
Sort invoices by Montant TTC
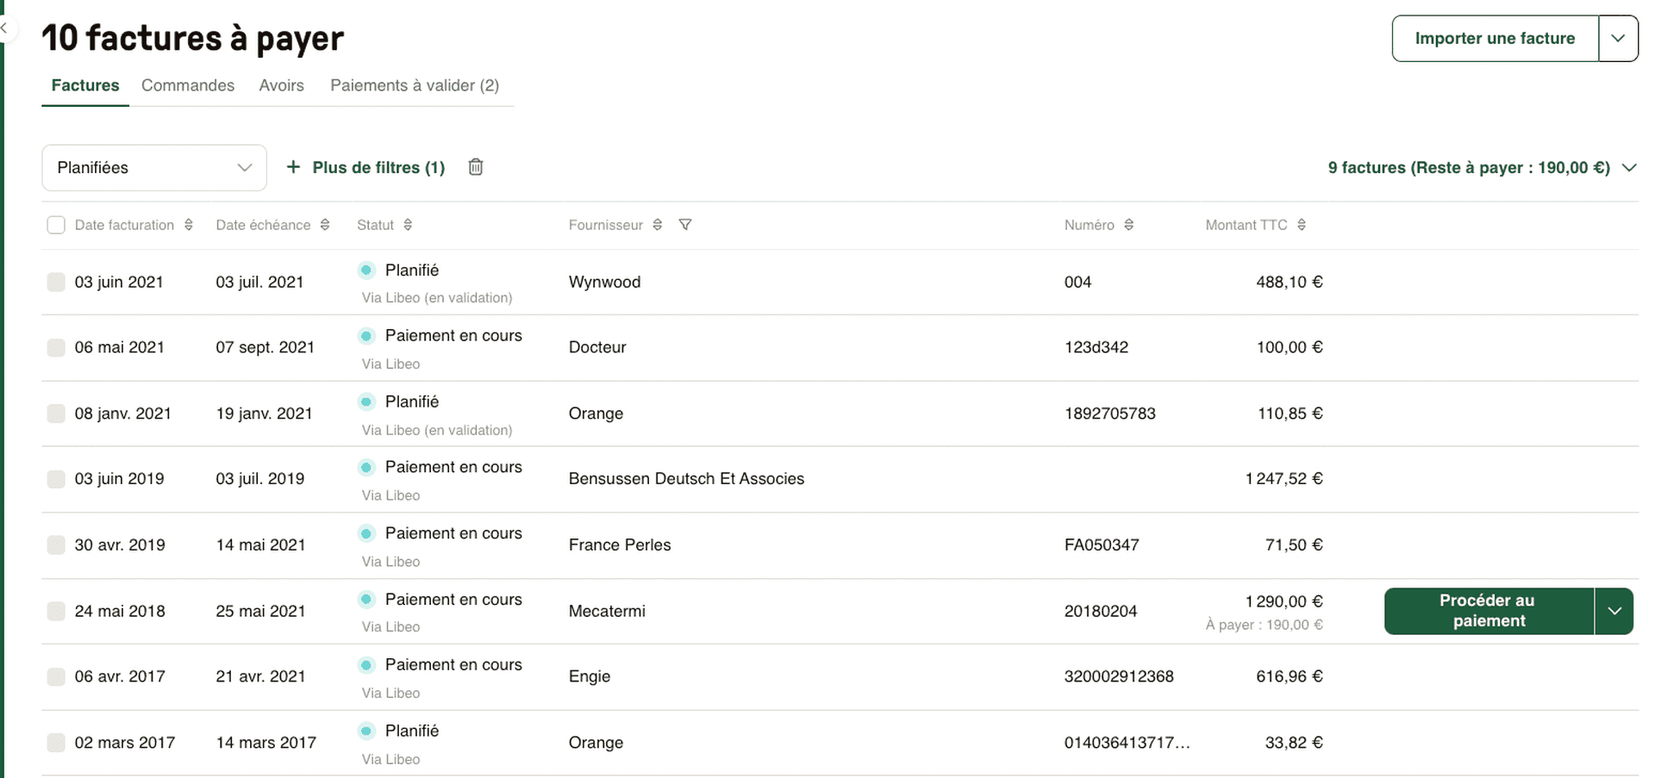[x=1302, y=225]
